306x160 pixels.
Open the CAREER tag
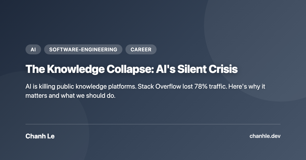[x=141, y=50]
